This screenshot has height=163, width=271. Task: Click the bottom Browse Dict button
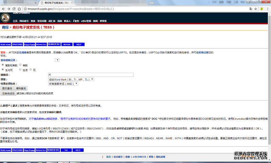pos(41,150)
